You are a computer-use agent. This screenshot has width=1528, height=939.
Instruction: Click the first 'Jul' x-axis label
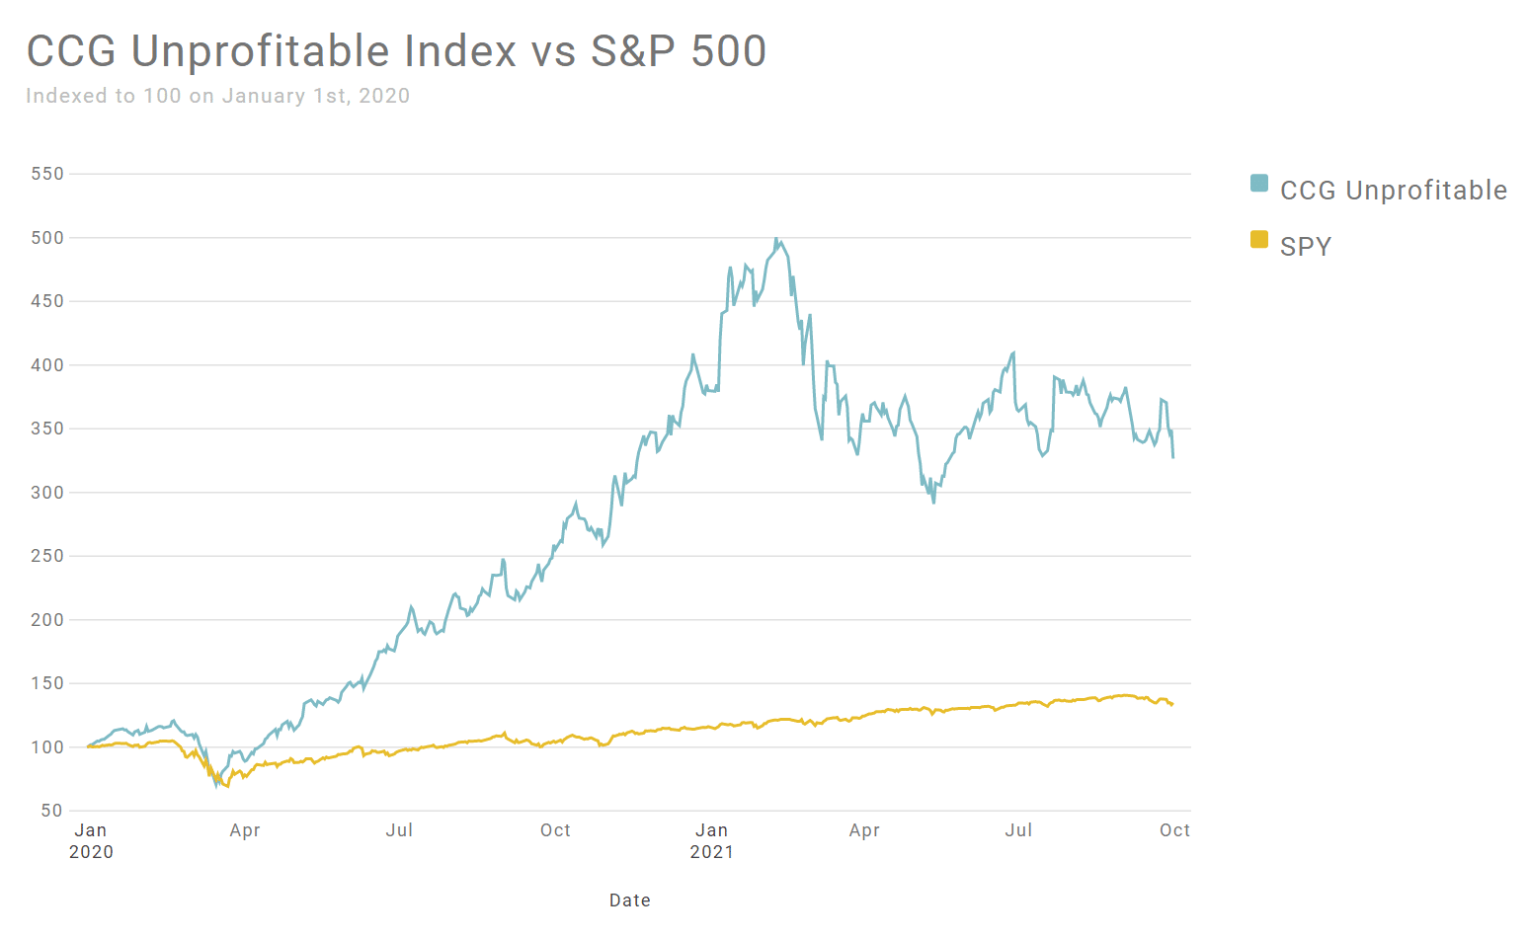point(399,830)
